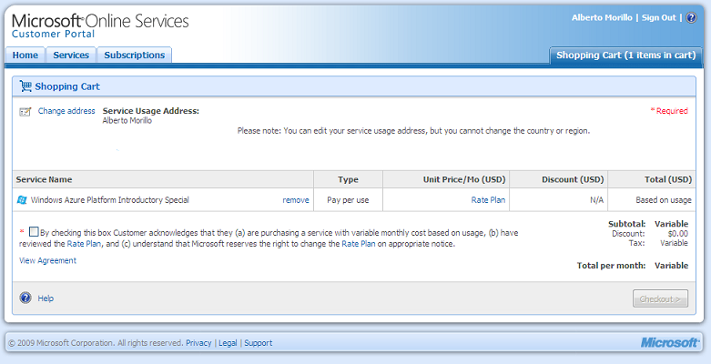The image size is (711, 364).
Task: Click the 'Windows Azure Platform Introductory Special' service name
Action: point(110,200)
